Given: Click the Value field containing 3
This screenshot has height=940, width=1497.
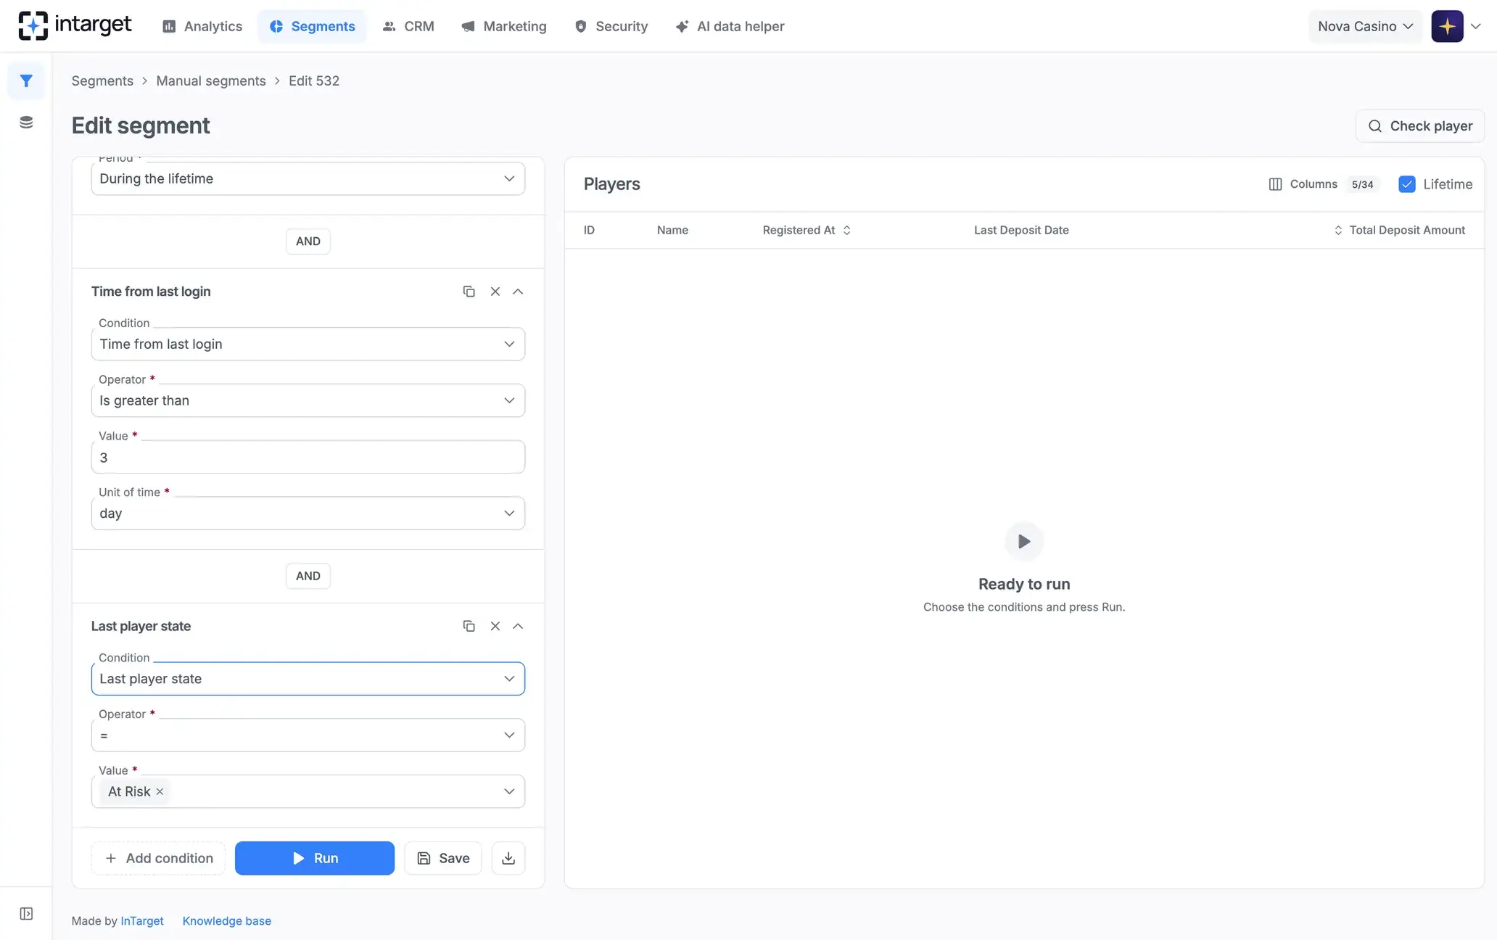Looking at the screenshot, I should tap(308, 457).
